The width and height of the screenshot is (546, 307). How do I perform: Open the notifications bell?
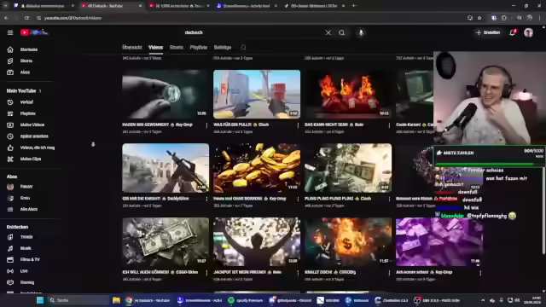pyautogui.click(x=512, y=32)
